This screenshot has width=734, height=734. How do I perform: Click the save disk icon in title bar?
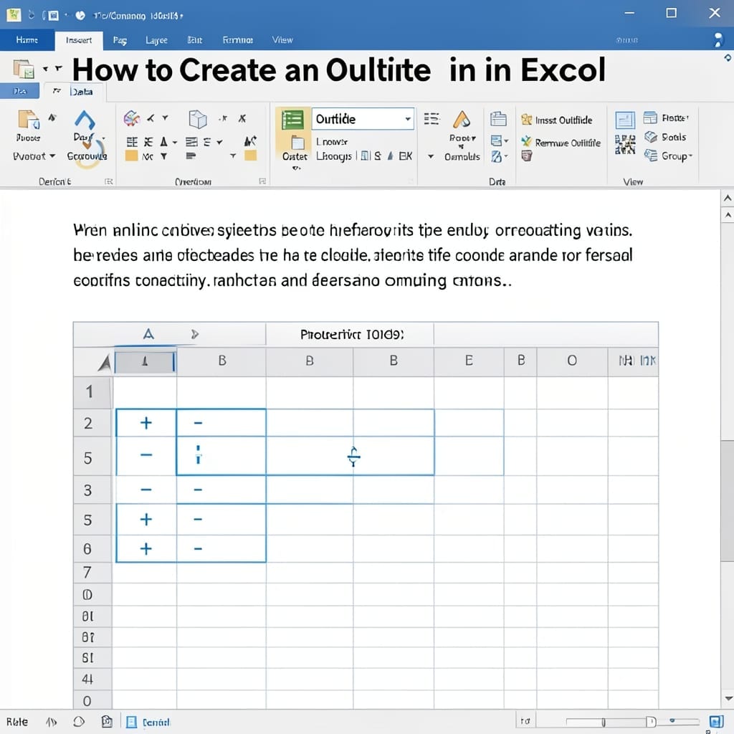coord(53,16)
